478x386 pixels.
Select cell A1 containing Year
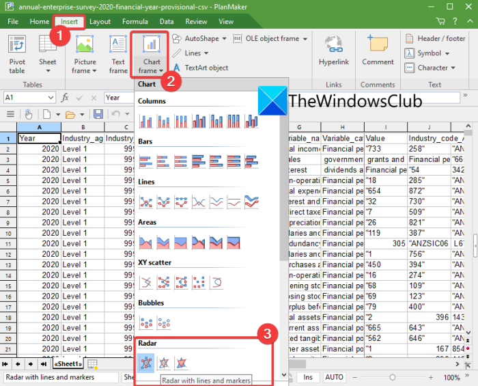[40, 139]
